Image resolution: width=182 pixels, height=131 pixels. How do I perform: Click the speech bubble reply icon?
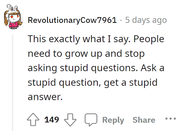pyautogui.click(x=91, y=120)
